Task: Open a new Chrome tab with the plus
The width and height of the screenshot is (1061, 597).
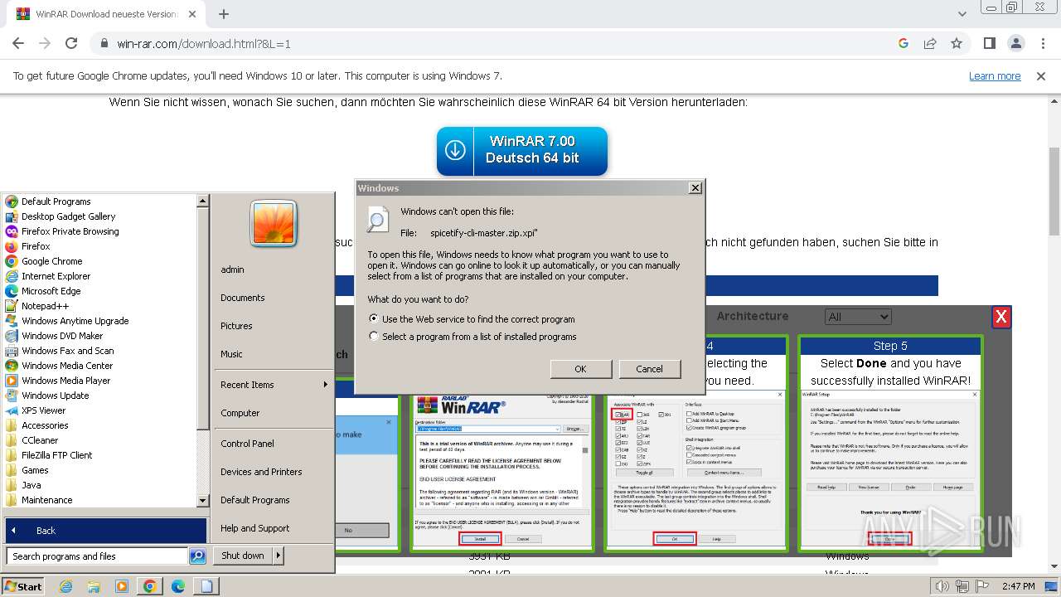Action: point(224,14)
